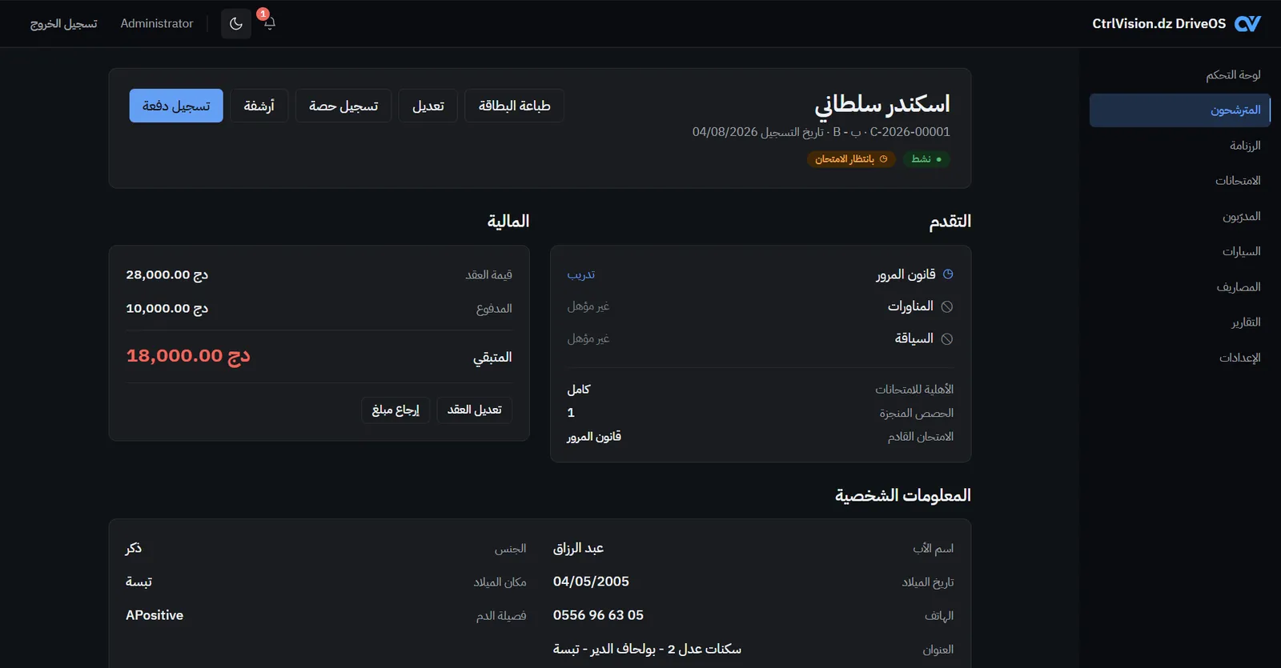Open لوحة التحكم in the sidebar
This screenshot has height=668, width=1281.
pyautogui.click(x=1180, y=74)
